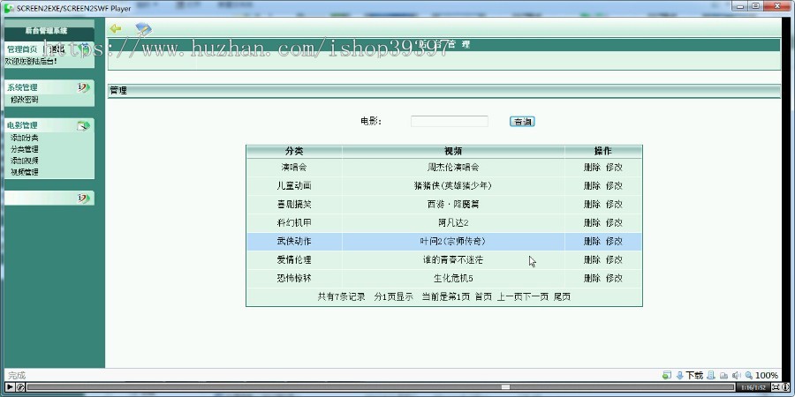Open 修改密码 under 系统管理
The height and width of the screenshot is (397, 795).
[x=25, y=100]
